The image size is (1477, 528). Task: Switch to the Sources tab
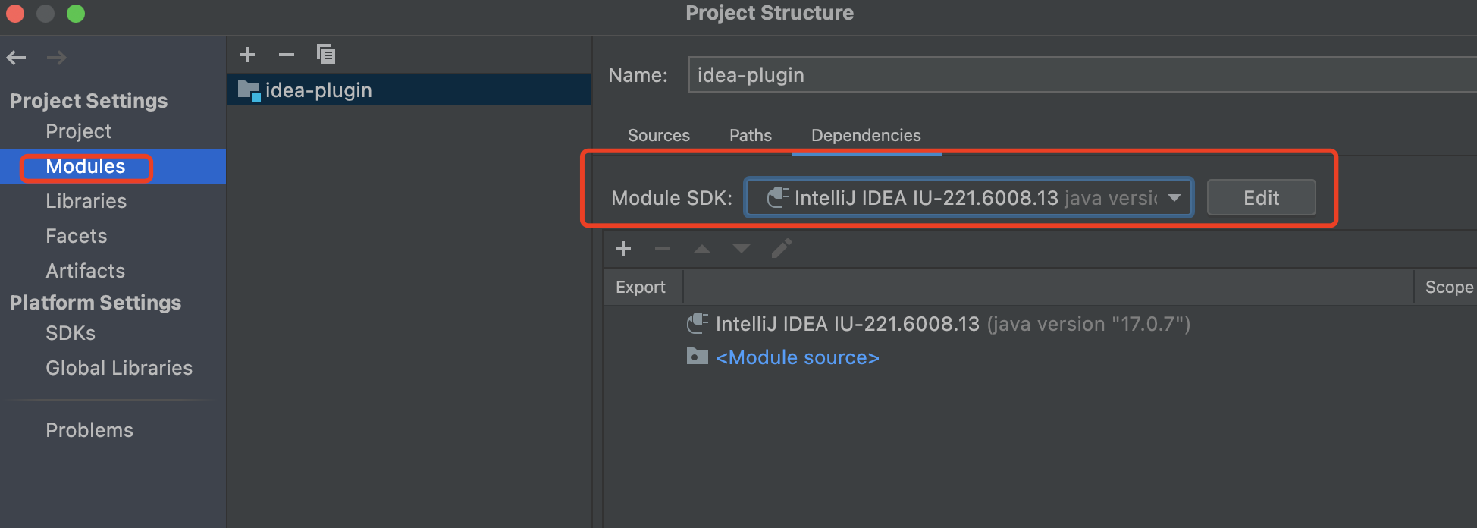click(x=658, y=136)
